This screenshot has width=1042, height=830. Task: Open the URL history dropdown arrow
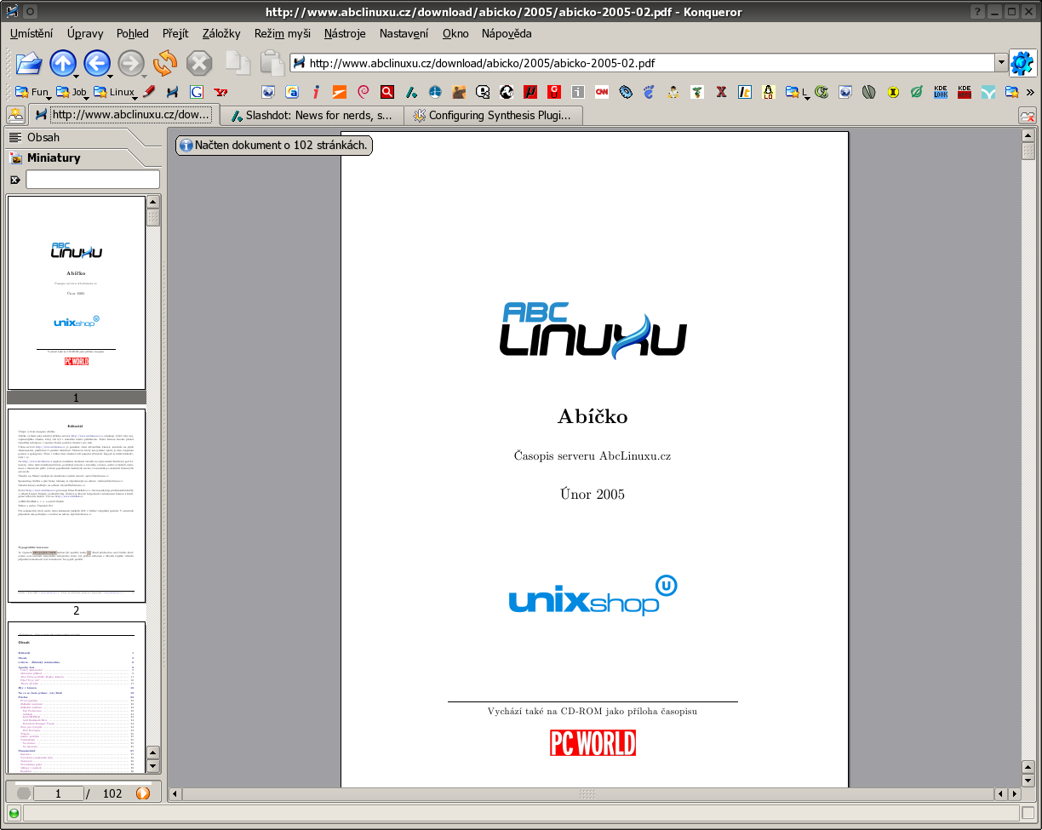1001,63
